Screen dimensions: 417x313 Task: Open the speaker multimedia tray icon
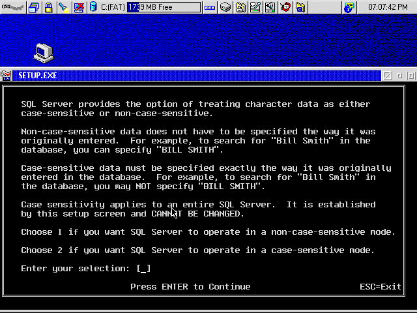coord(270,7)
